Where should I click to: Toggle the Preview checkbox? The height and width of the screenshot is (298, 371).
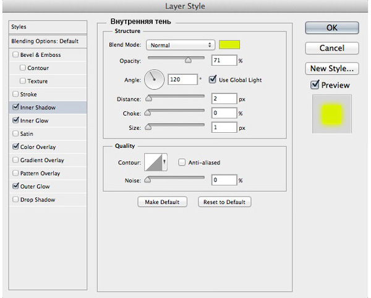coord(315,85)
